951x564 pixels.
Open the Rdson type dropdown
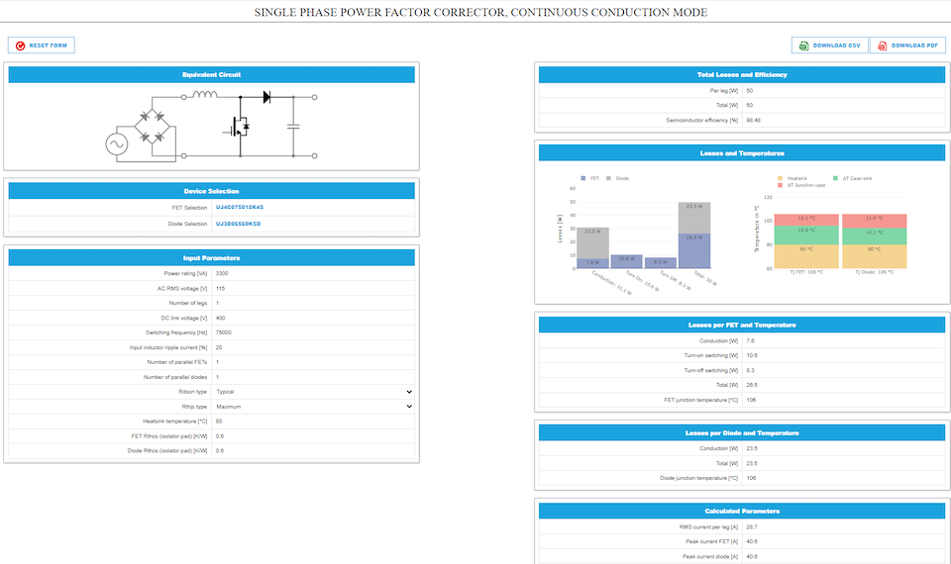(313, 392)
